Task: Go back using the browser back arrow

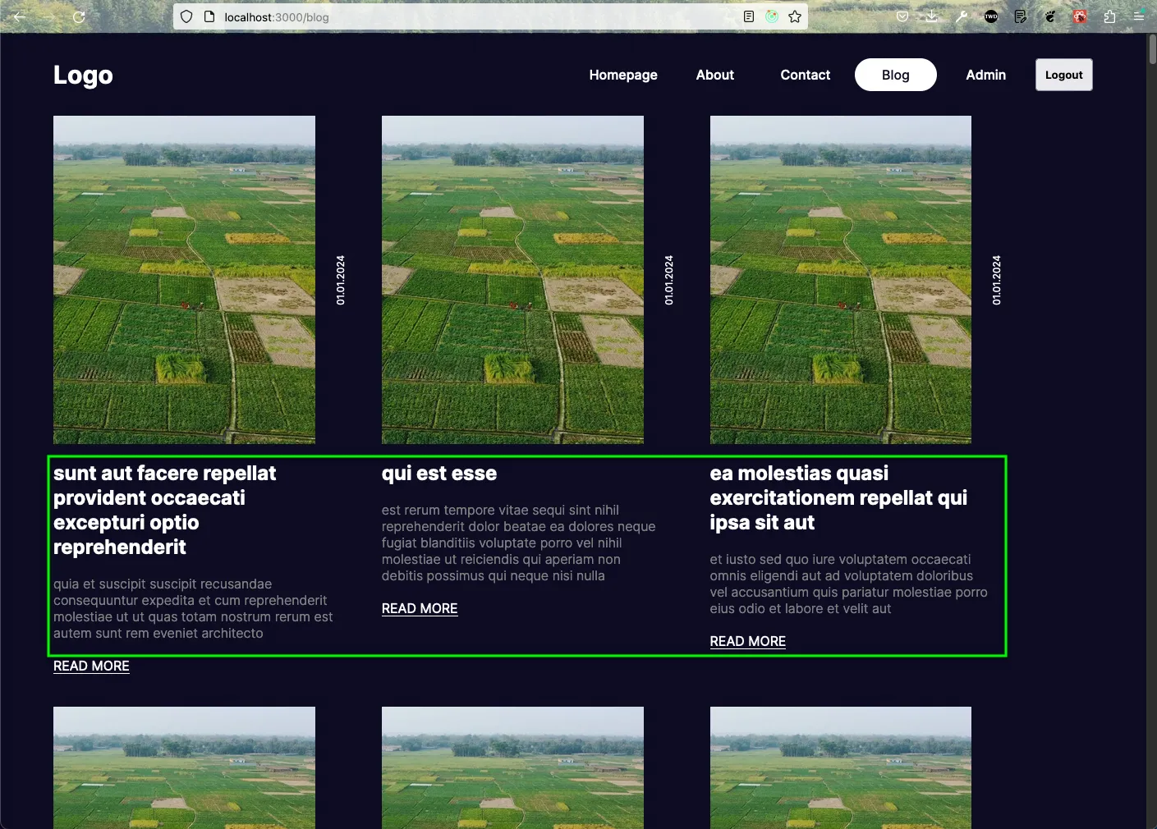Action: (20, 16)
